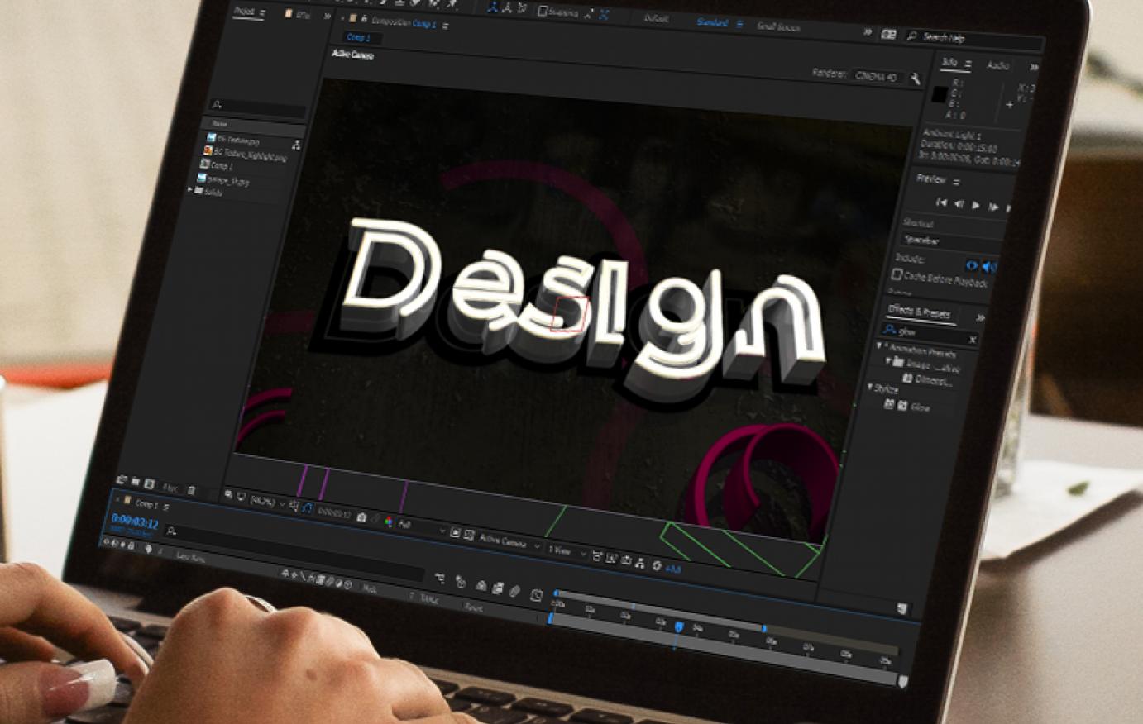Click new folder icon at Project panel bottom

[135, 481]
